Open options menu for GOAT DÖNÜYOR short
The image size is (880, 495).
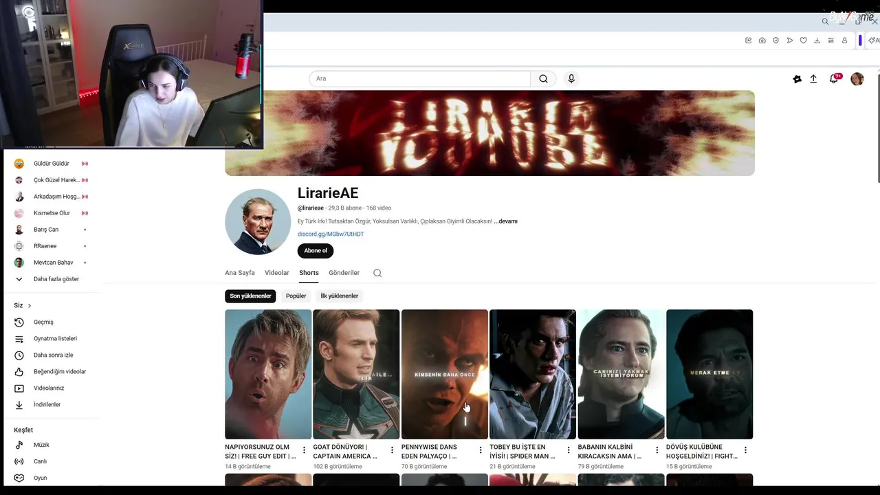(x=392, y=450)
